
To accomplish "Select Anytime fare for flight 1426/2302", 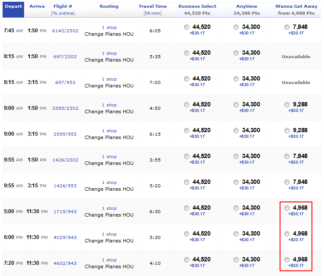I will tap(236, 156).
